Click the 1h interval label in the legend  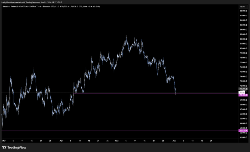pyautogui.click(x=40, y=7)
